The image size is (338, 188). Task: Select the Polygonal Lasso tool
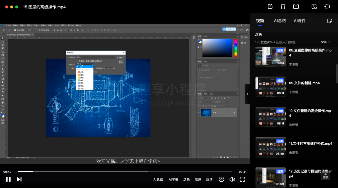click(3, 45)
